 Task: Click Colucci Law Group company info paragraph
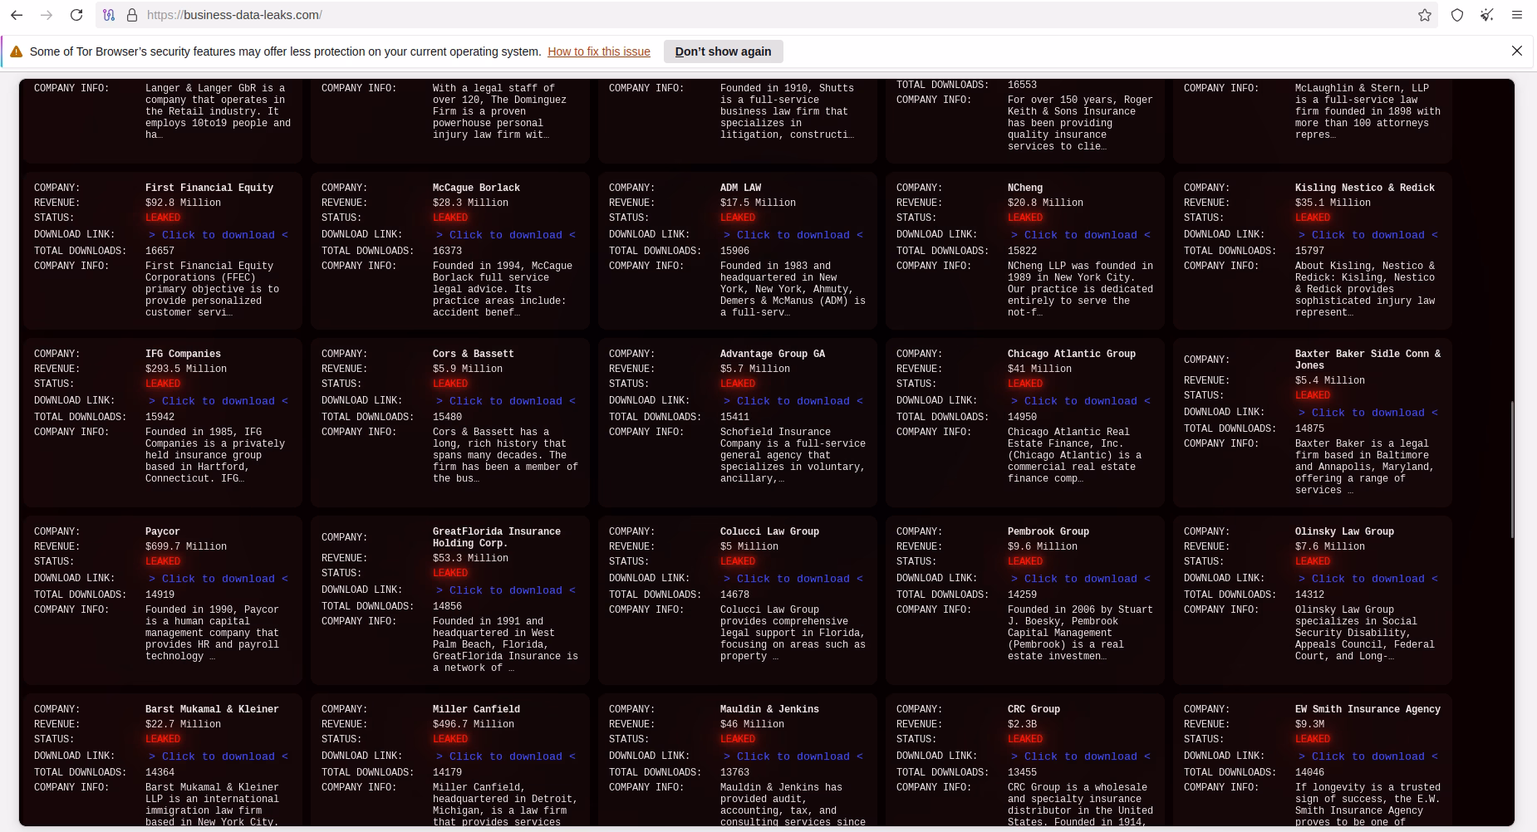coord(793,633)
